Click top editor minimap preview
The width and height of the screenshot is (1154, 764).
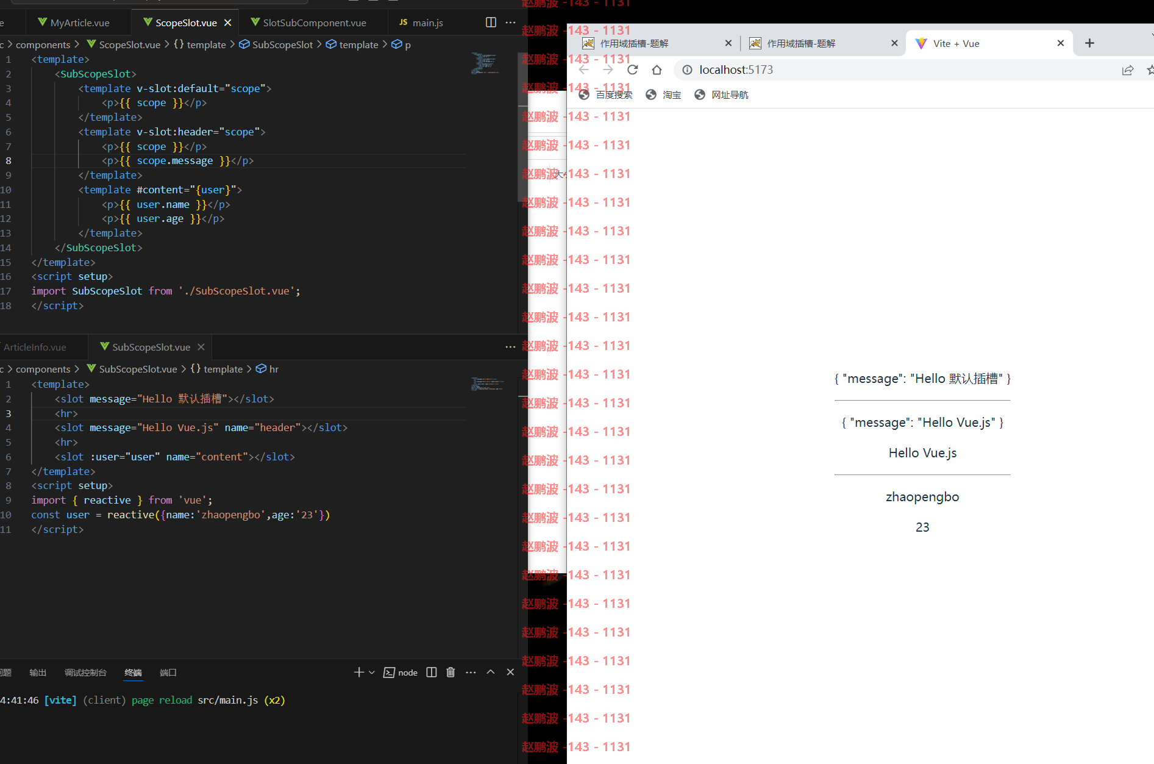point(485,64)
